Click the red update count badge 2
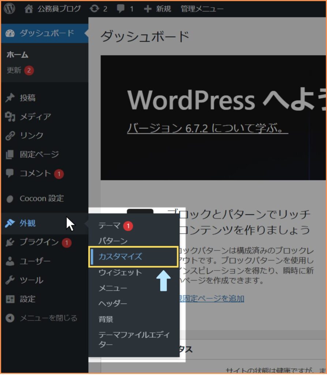 coord(29,70)
